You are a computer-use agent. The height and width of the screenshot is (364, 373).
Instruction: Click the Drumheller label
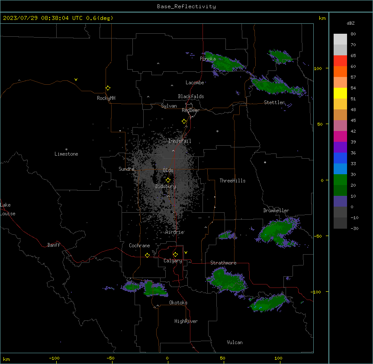(x=276, y=211)
